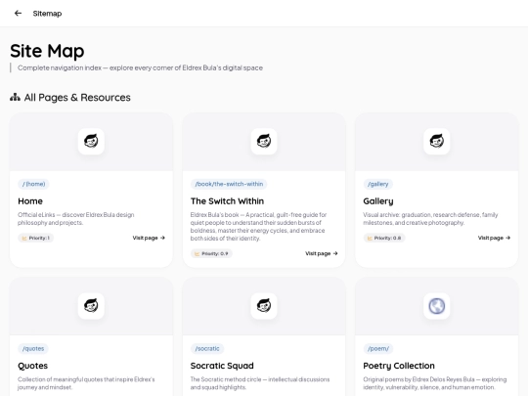Select The Switch Within card title
This screenshot has height=396, width=528.
tap(227, 201)
